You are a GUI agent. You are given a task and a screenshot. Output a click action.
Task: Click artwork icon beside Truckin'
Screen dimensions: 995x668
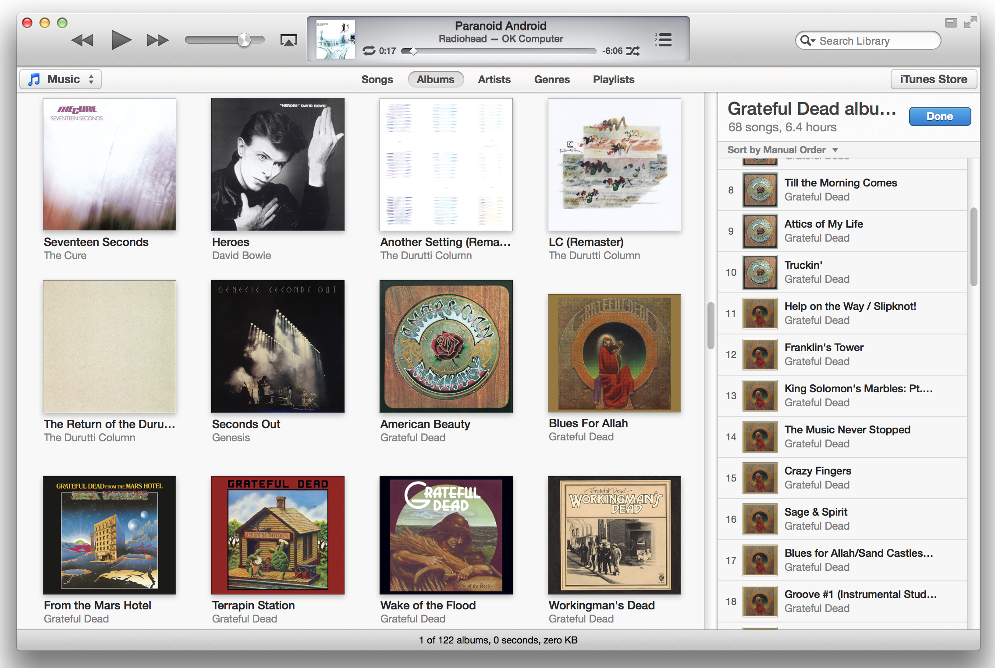(760, 272)
